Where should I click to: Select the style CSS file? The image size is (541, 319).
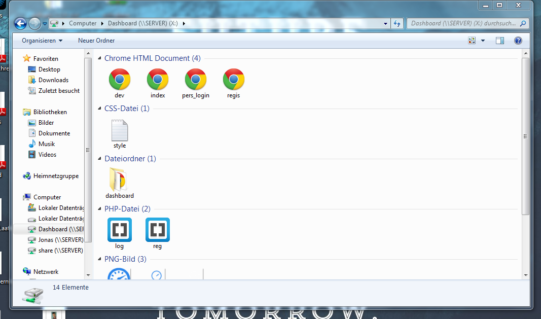(x=120, y=134)
